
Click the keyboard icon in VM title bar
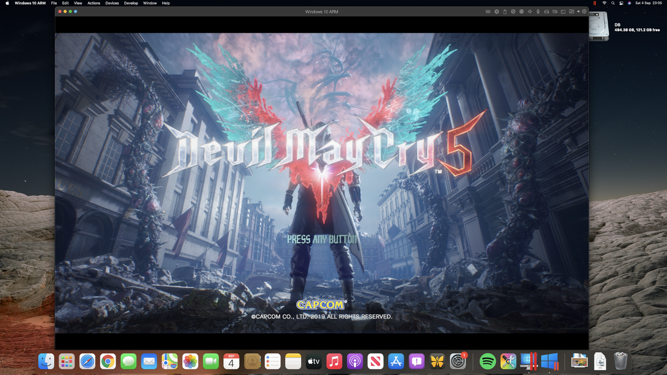[x=488, y=11]
